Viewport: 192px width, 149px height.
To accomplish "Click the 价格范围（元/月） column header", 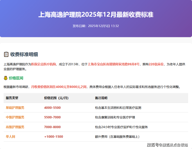I will tap(56, 98).
